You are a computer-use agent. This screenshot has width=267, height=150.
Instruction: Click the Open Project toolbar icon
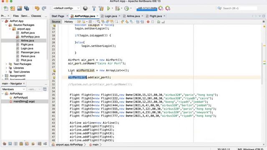[20, 8]
